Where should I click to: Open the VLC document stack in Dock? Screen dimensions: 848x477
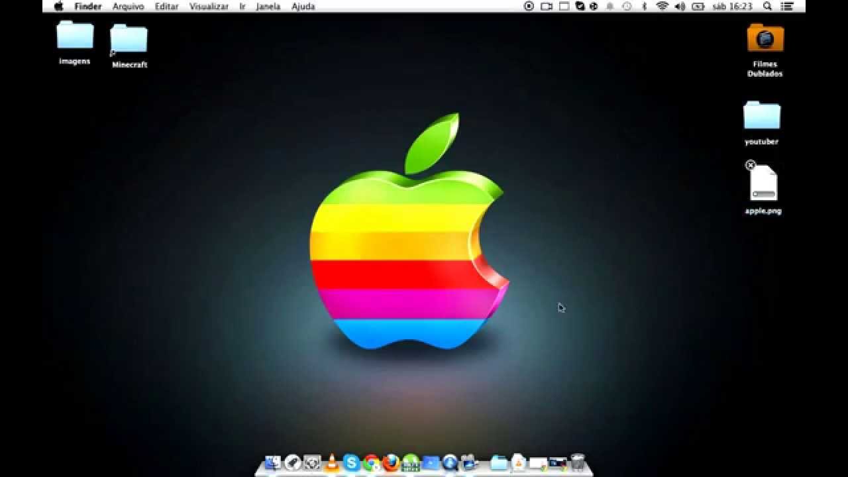point(519,462)
